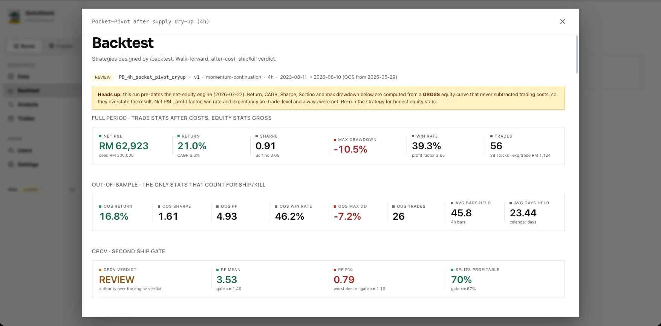
Task: Select the Max Drawdown value -10.5%
Action: (x=350, y=149)
